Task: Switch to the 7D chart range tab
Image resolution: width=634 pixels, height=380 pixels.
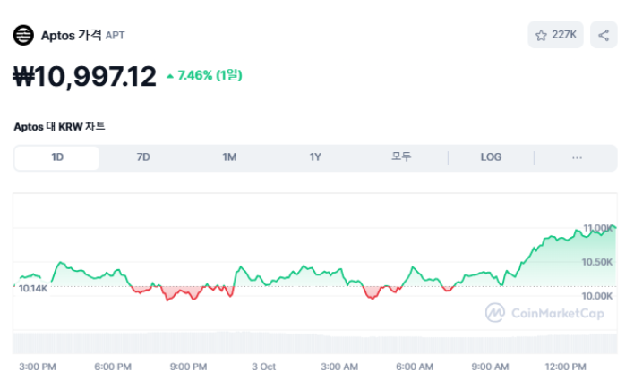Action: [143, 157]
